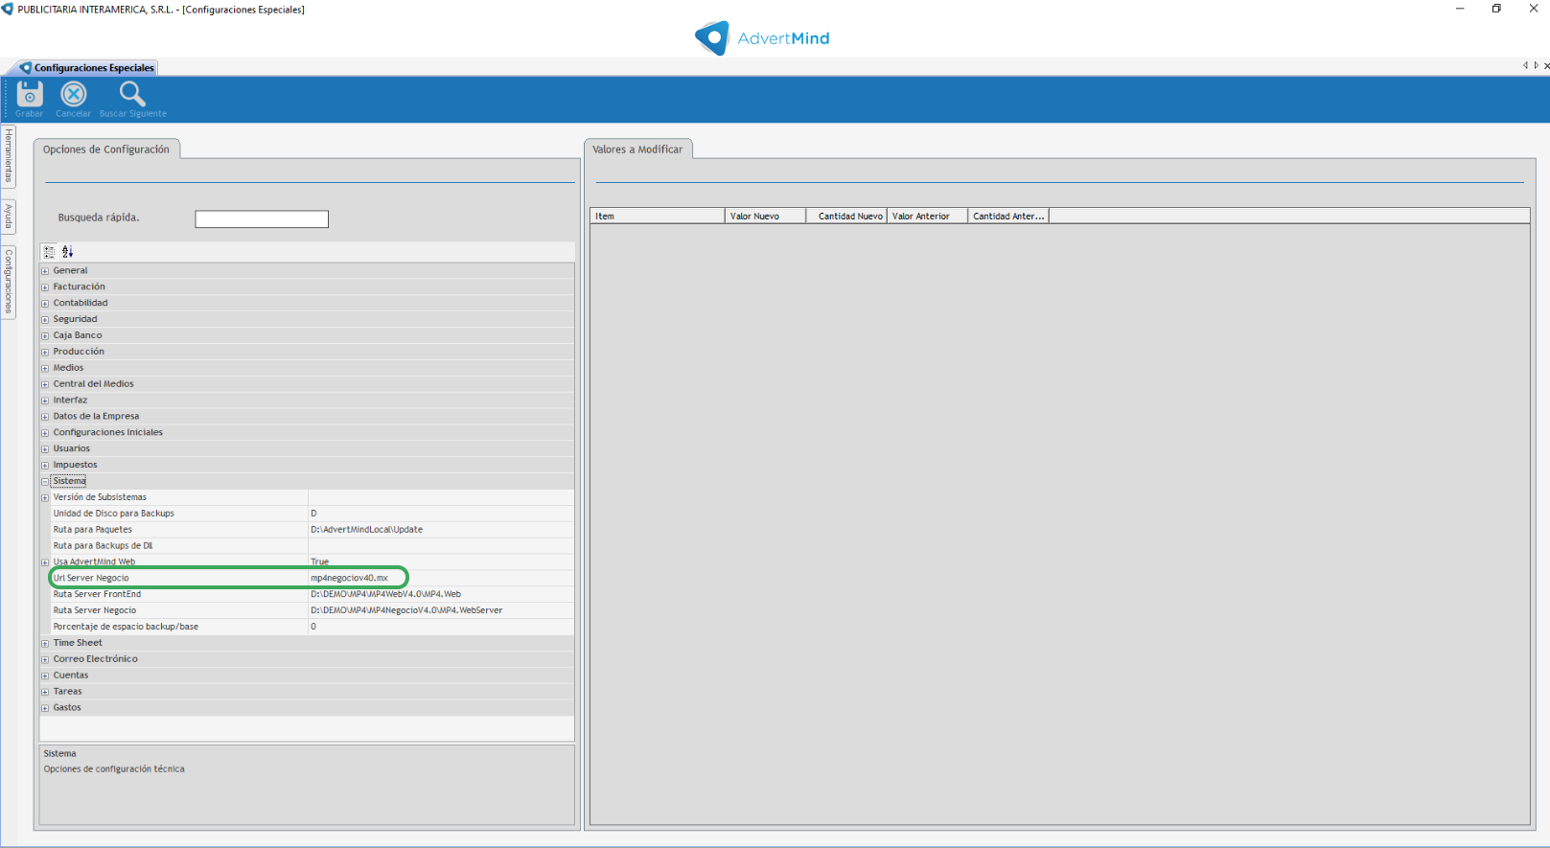The image size is (1550, 848).
Task: Select the Ruta Server FrontEnd property
Action: (x=179, y=595)
